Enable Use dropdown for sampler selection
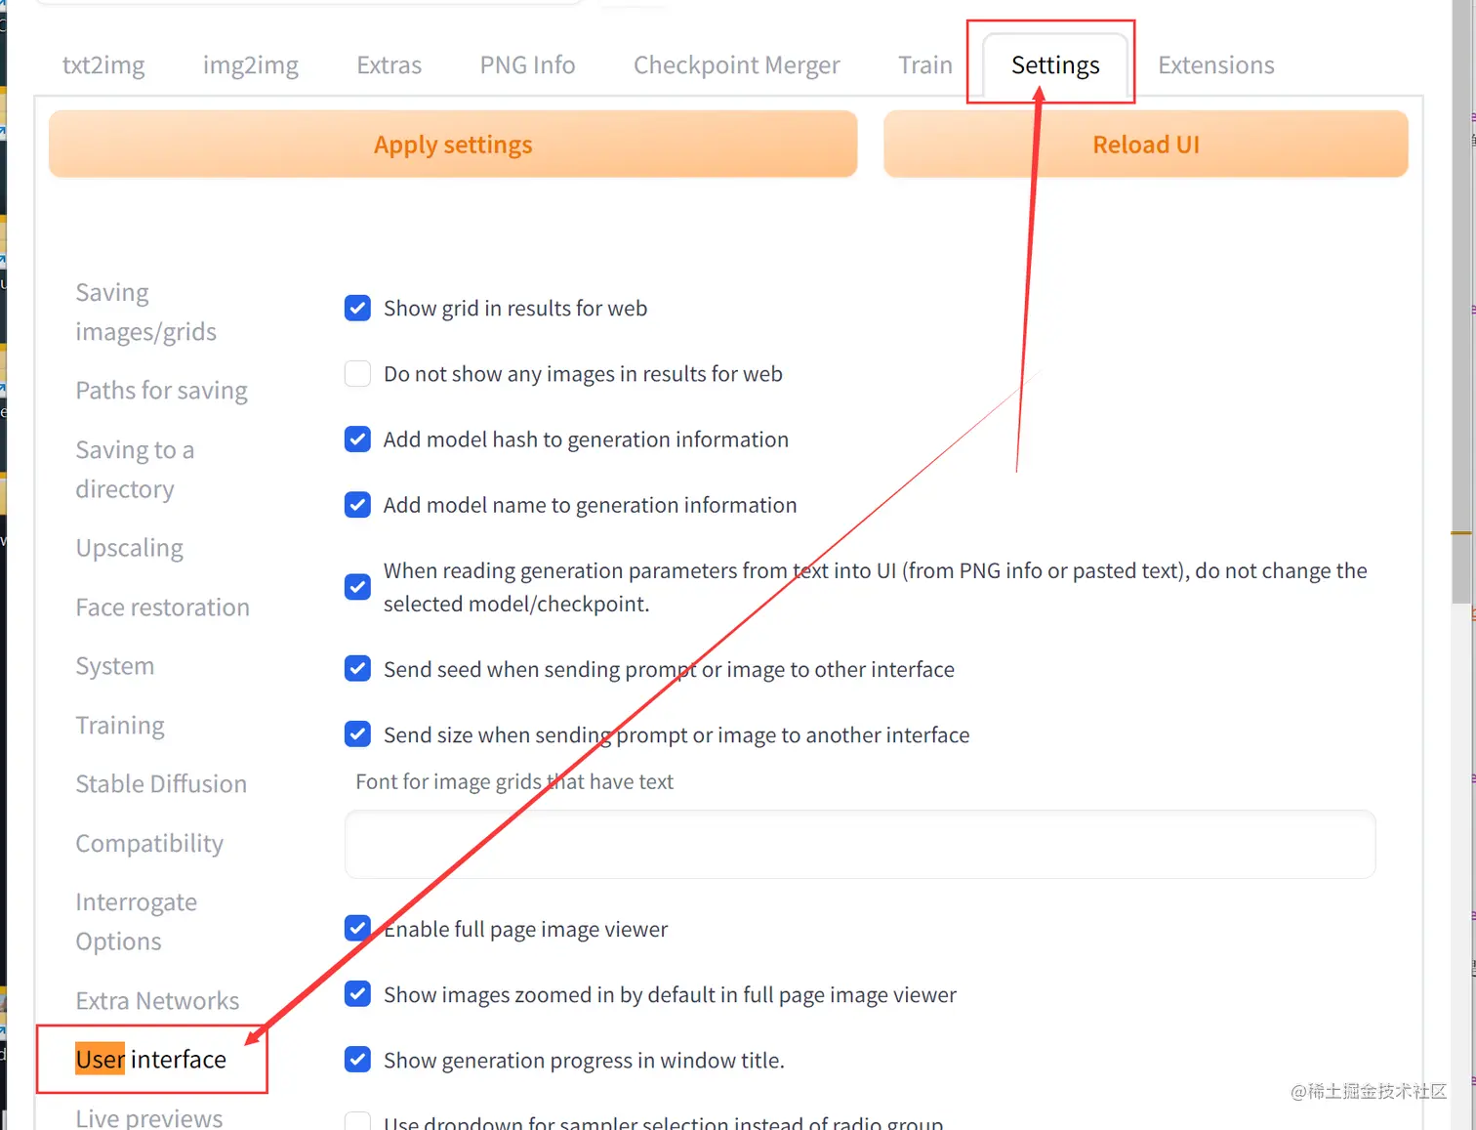1476x1130 pixels. [x=357, y=1121]
